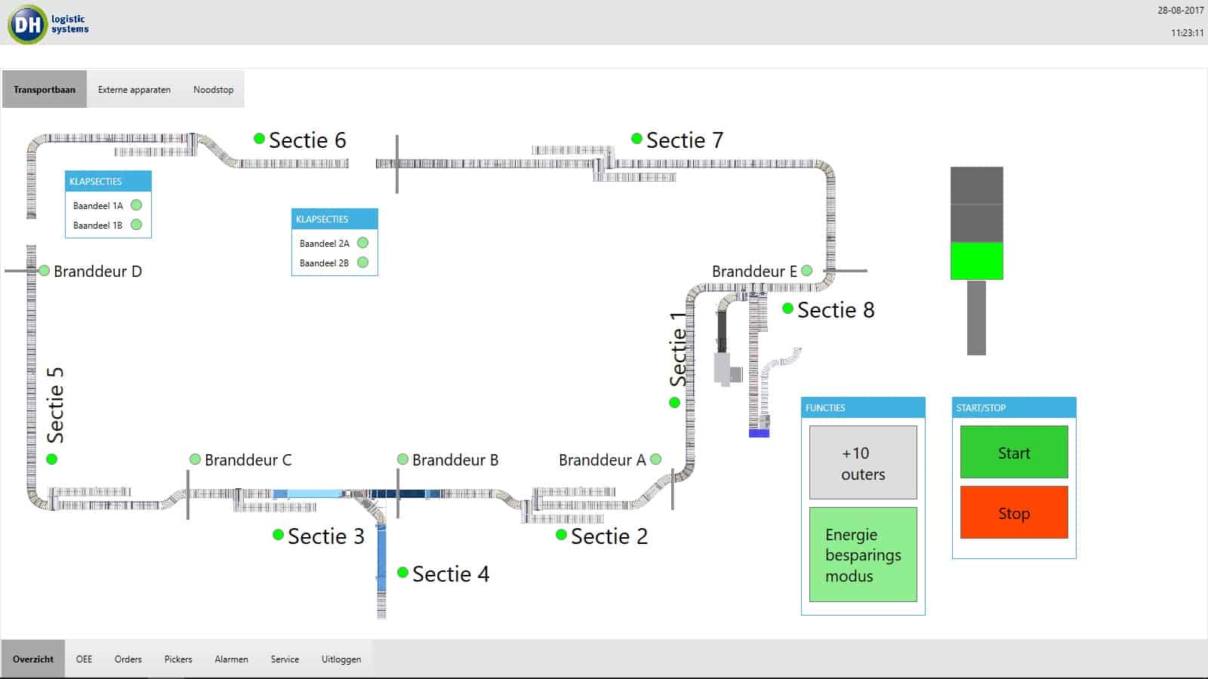This screenshot has height=679, width=1208.
Task: Click the Sectie 8 status indicator
Action: tap(787, 309)
